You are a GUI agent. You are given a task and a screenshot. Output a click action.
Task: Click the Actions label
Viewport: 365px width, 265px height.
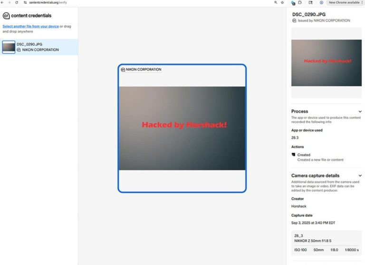click(x=298, y=147)
